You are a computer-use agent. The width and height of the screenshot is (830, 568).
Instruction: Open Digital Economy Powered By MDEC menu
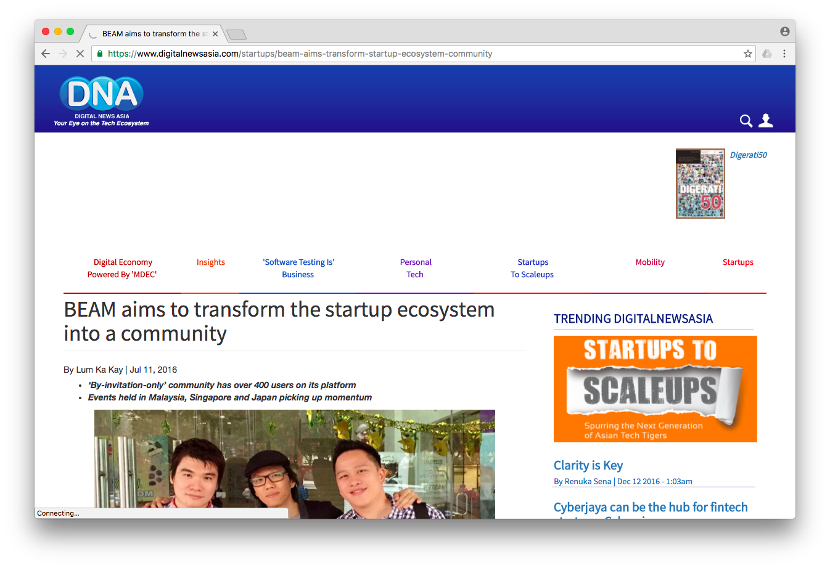122,269
